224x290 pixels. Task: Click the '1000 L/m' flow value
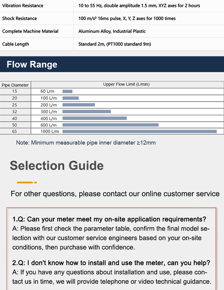click(50, 131)
